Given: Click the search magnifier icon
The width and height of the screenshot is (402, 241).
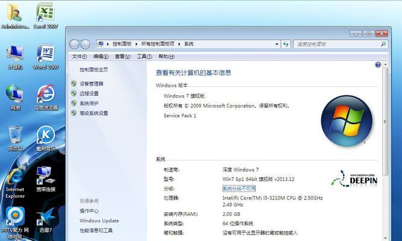Looking at the screenshot, I should click(383, 44).
